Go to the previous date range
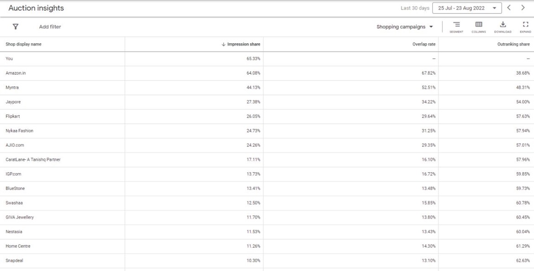 click(x=509, y=8)
